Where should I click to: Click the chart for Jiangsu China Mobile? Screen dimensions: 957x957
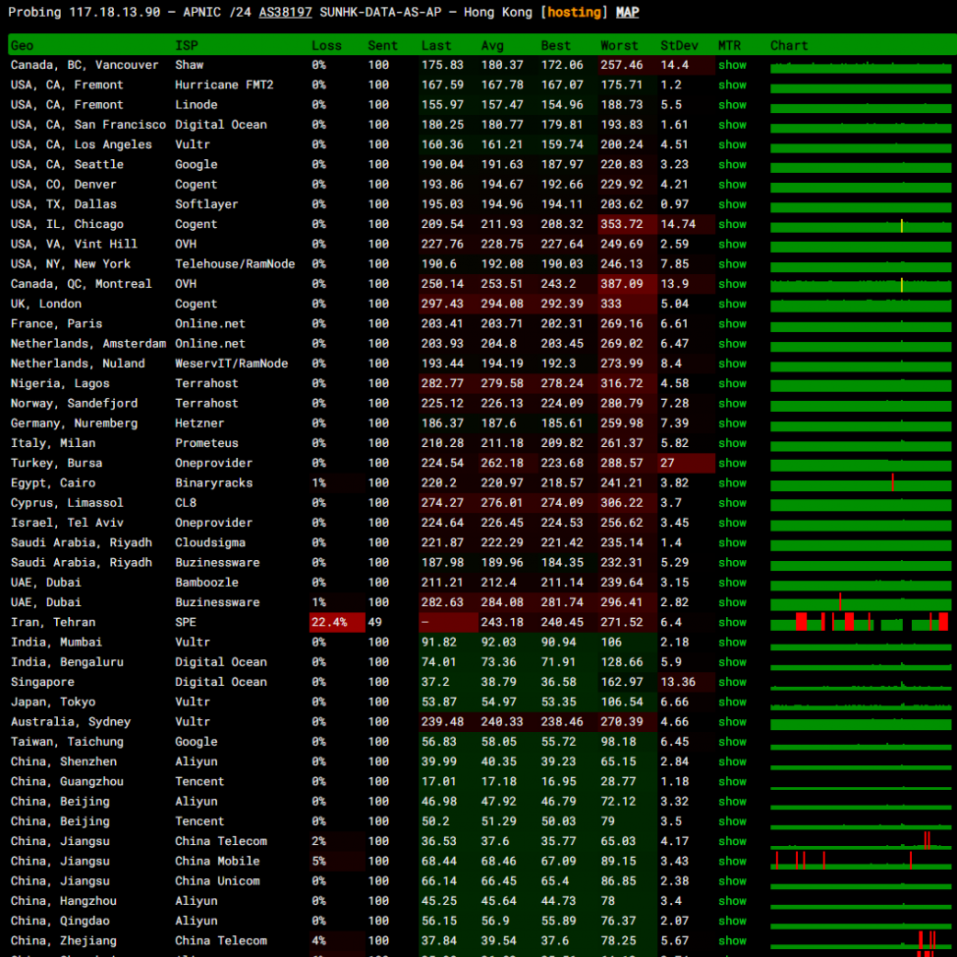tap(860, 861)
